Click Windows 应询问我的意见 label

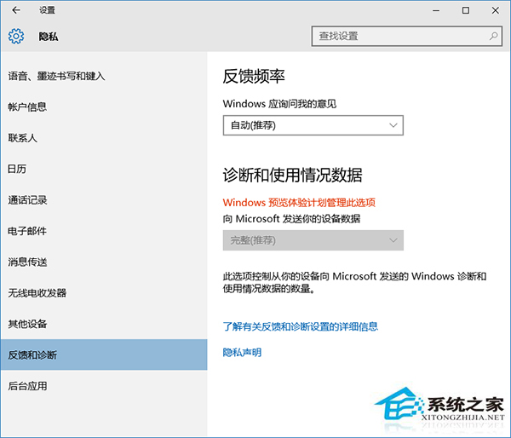pos(279,104)
